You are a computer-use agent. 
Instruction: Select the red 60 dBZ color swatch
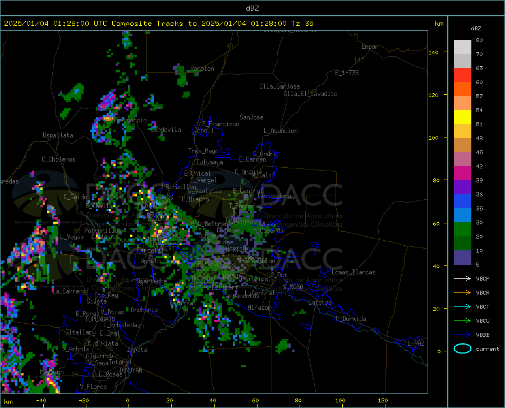pos(462,75)
